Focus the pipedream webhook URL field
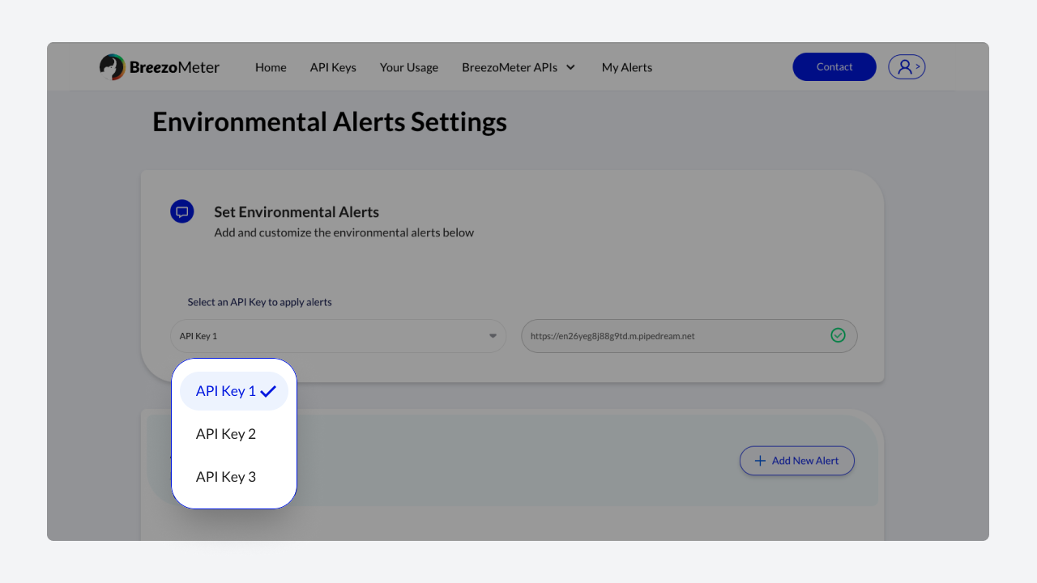The image size is (1037, 583). (x=672, y=336)
